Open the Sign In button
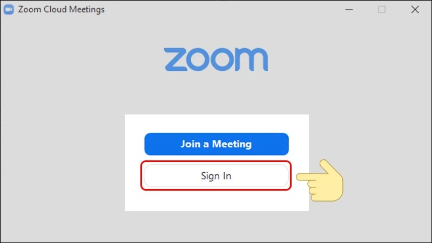432x243 pixels. pos(216,176)
